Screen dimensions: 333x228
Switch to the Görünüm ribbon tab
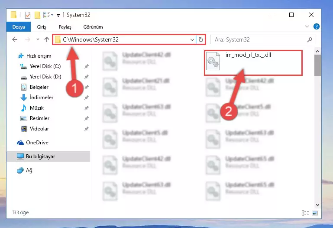(x=93, y=27)
